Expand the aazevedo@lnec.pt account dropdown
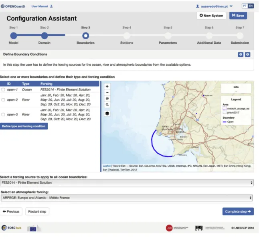259x239 pixels. pos(231,6)
